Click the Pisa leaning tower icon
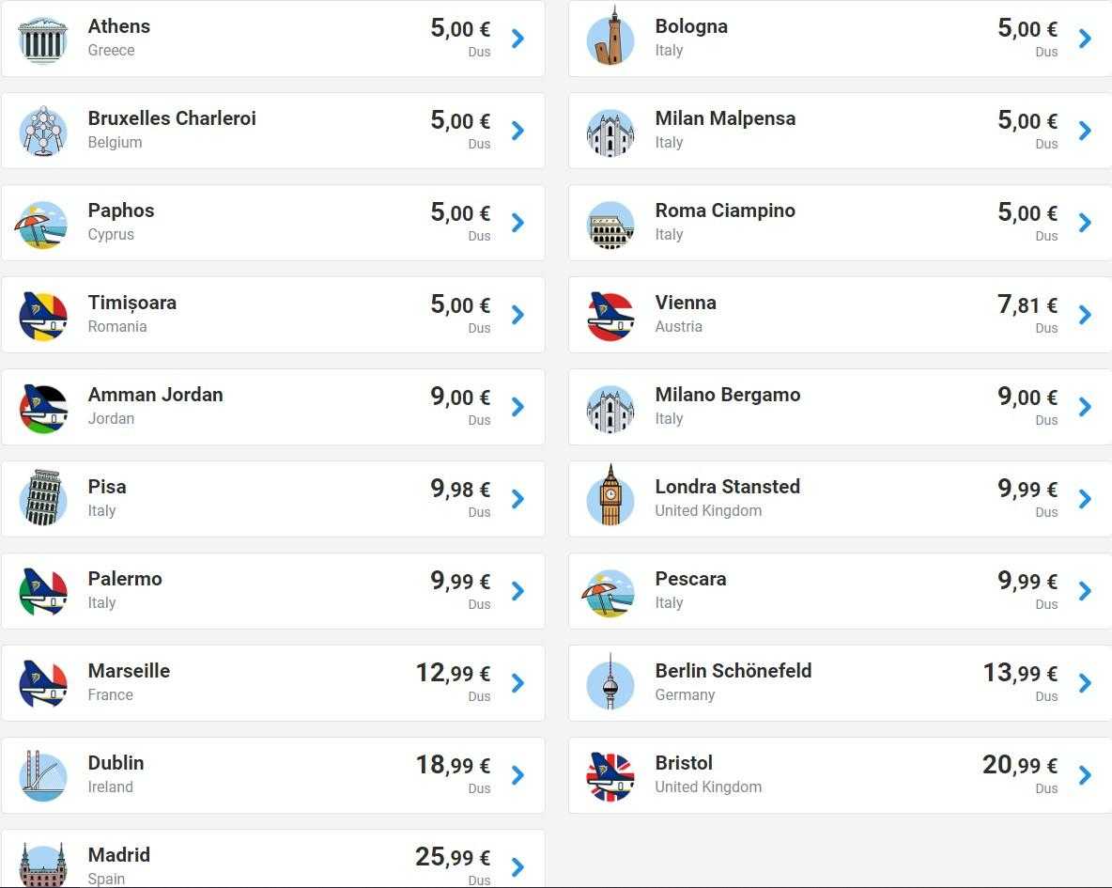This screenshot has width=1112, height=888. (x=42, y=498)
